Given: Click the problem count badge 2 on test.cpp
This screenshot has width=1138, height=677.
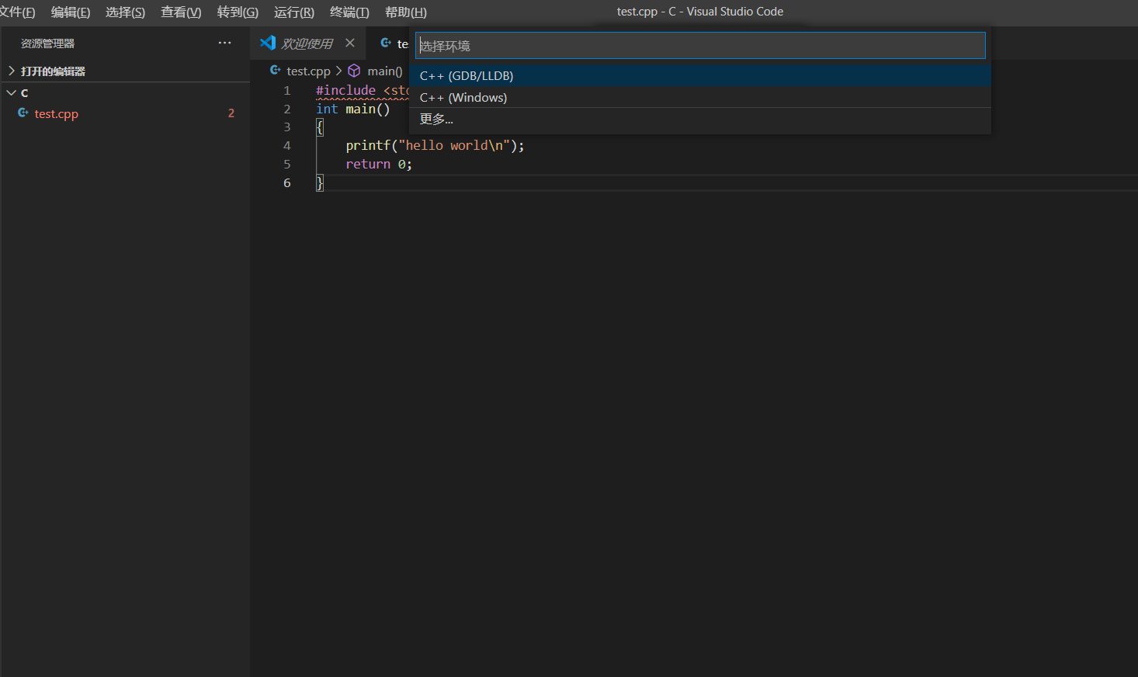Looking at the screenshot, I should pos(231,113).
